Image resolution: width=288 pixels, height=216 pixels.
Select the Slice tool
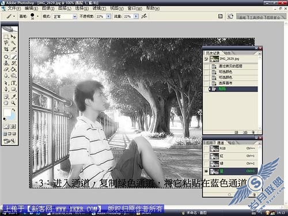[x=13, y=49]
